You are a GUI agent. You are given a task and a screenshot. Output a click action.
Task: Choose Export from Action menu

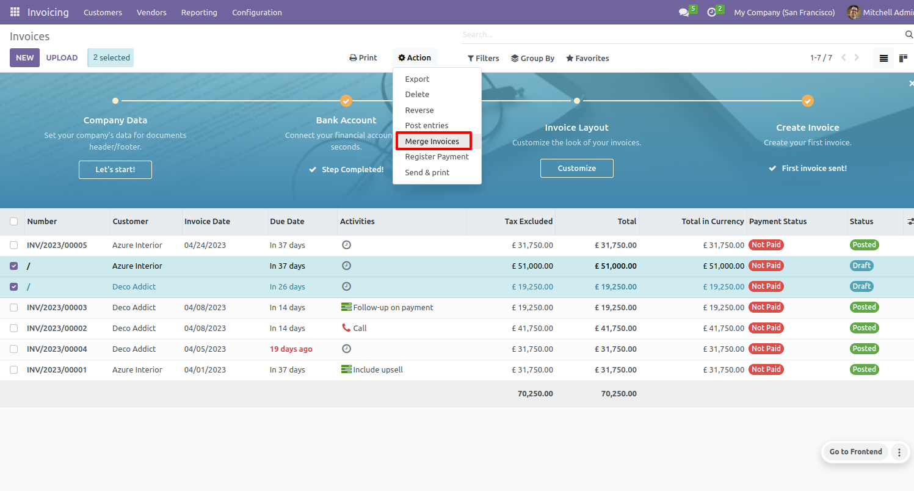pyautogui.click(x=437, y=79)
